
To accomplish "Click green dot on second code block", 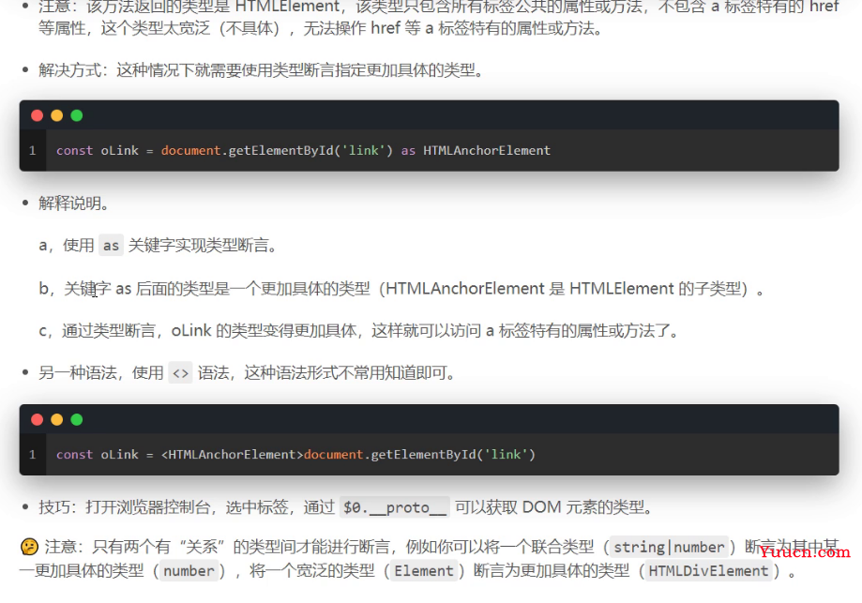I will (77, 420).
